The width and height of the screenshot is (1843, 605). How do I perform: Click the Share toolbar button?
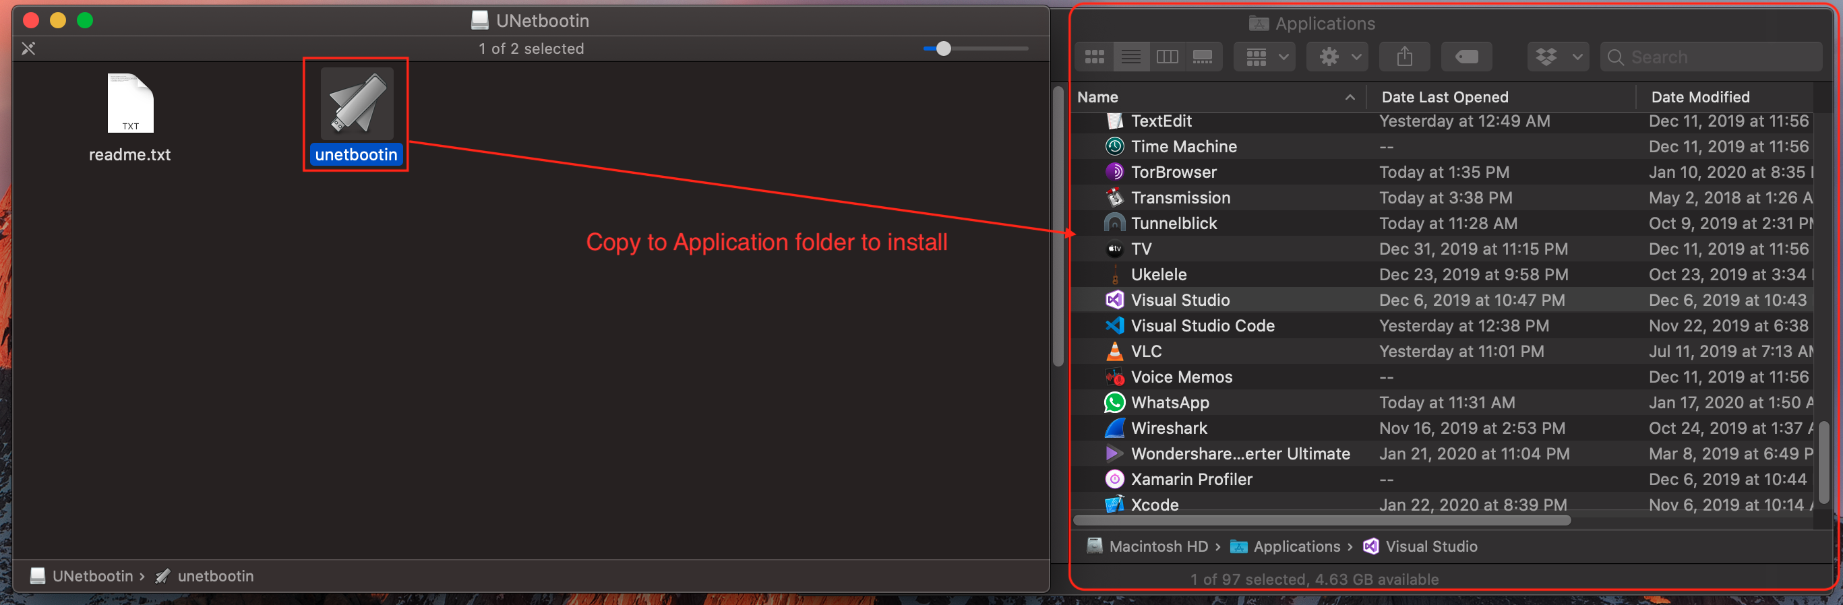point(1404,57)
